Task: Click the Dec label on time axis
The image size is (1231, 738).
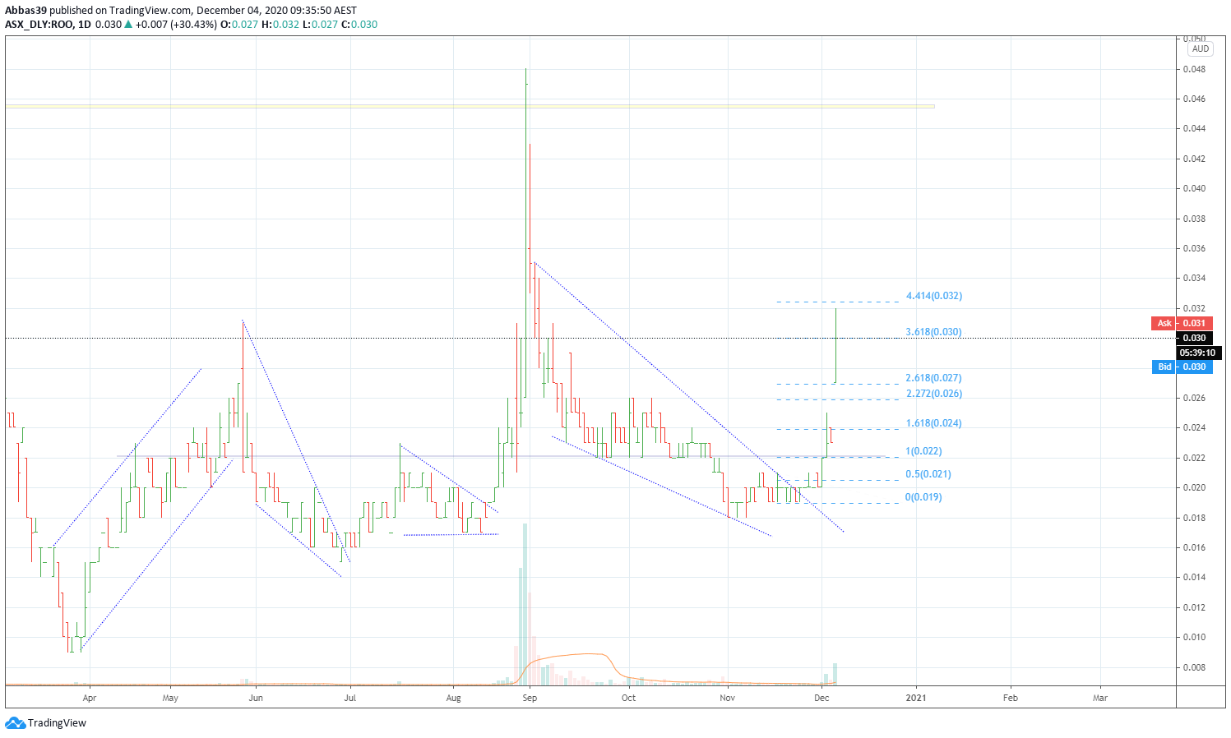Action: click(821, 698)
